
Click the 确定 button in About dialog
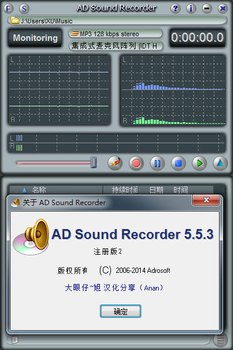(120, 311)
